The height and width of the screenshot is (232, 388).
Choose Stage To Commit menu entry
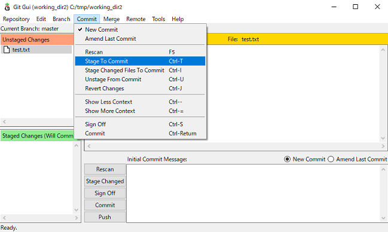pos(140,61)
